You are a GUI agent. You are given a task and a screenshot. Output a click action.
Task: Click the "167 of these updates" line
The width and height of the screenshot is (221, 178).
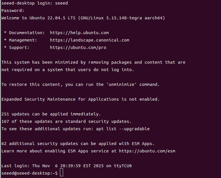pyautogui.click(x=66, y=121)
